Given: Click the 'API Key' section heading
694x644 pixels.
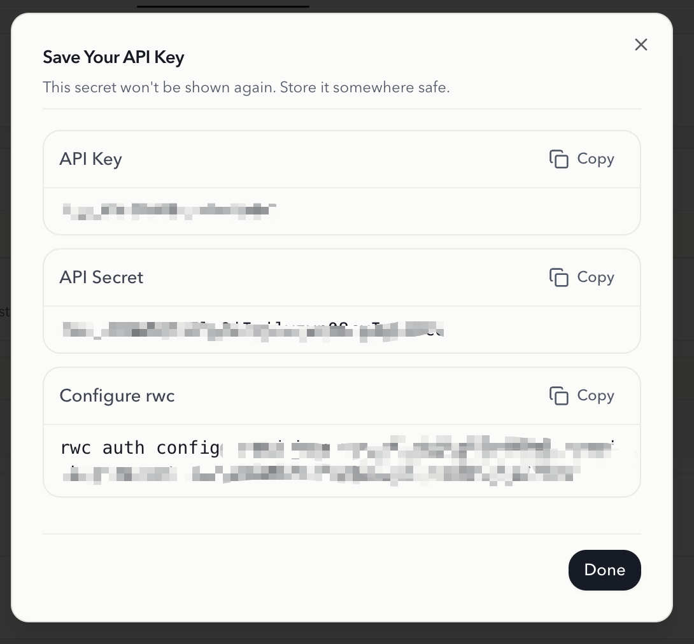Looking at the screenshot, I should click(91, 159).
